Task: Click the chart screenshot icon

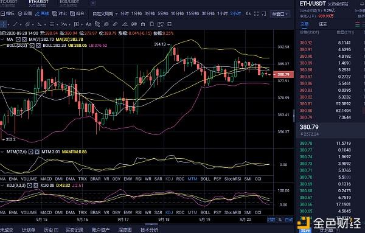Action: (x=264, y=14)
